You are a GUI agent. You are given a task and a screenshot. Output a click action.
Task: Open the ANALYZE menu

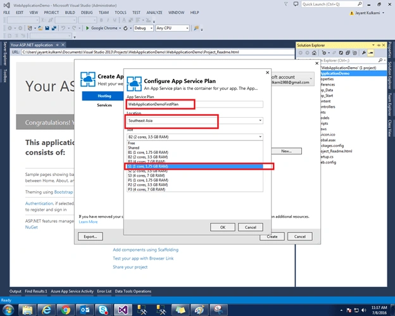[154, 12]
